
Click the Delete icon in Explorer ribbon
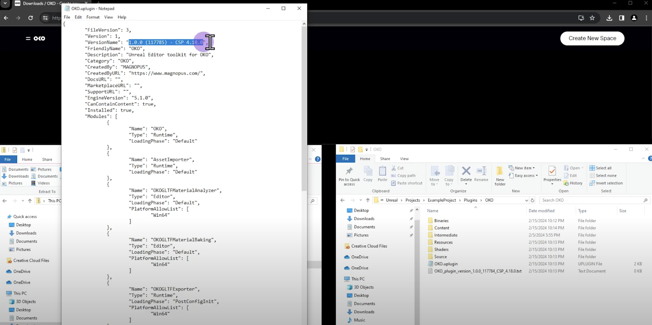(x=466, y=171)
